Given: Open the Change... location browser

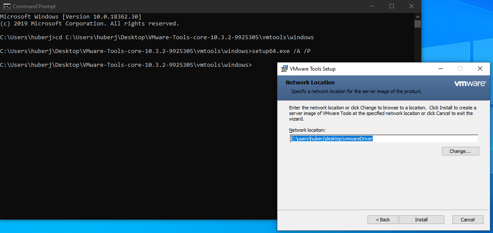Looking at the screenshot, I should coord(460,151).
